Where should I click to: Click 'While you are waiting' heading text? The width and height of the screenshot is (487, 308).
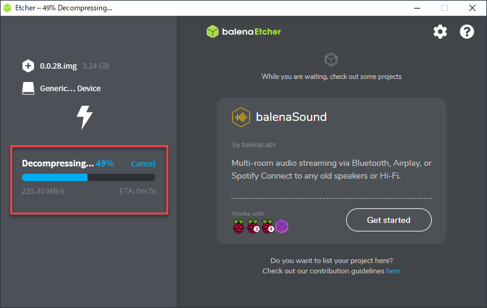[332, 77]
